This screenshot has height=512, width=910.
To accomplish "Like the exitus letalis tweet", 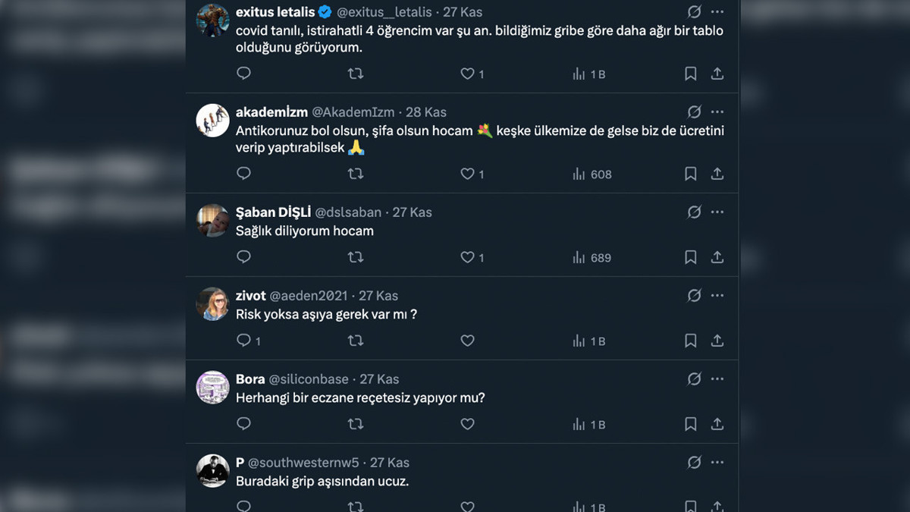I will [468, 74].
